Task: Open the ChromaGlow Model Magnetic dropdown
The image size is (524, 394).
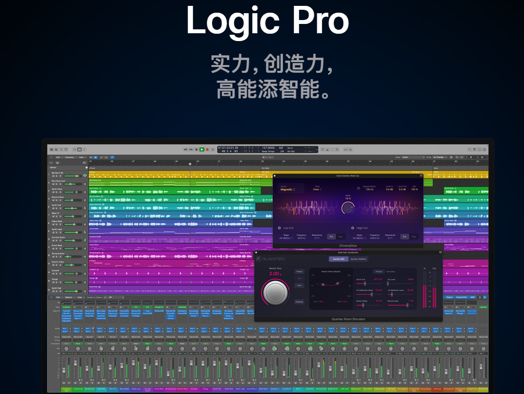Action: pyautogui.click(x=288, y=190)
